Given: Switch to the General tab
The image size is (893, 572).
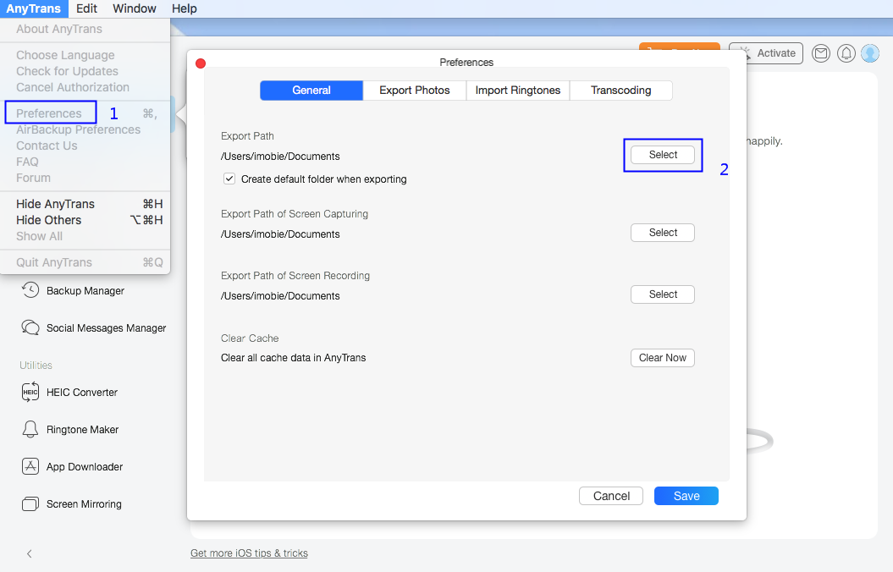Looking at the screenshot, I should tap(311, 91).
